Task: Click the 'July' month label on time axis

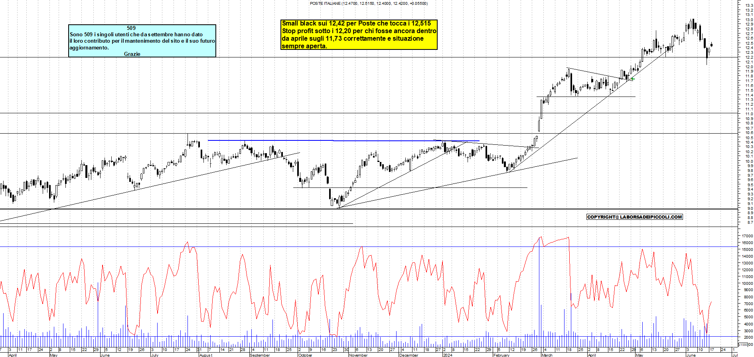Action: 155,355
